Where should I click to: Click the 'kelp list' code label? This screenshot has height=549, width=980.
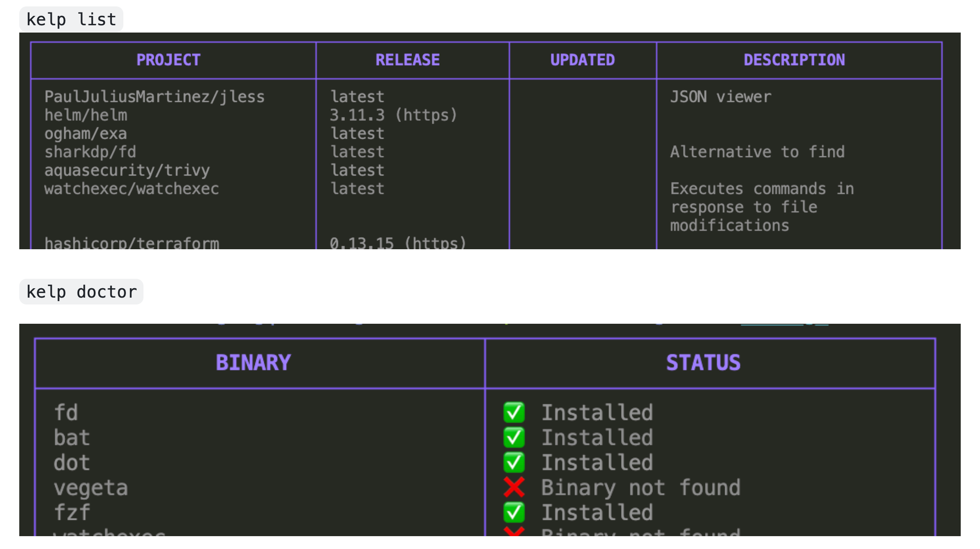pos(71,20)
